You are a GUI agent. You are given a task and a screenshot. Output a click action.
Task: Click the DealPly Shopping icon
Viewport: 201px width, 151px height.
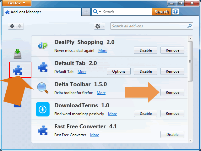tap(43, 45)
